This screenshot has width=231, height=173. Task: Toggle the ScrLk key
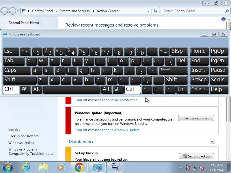click(219, 80)
